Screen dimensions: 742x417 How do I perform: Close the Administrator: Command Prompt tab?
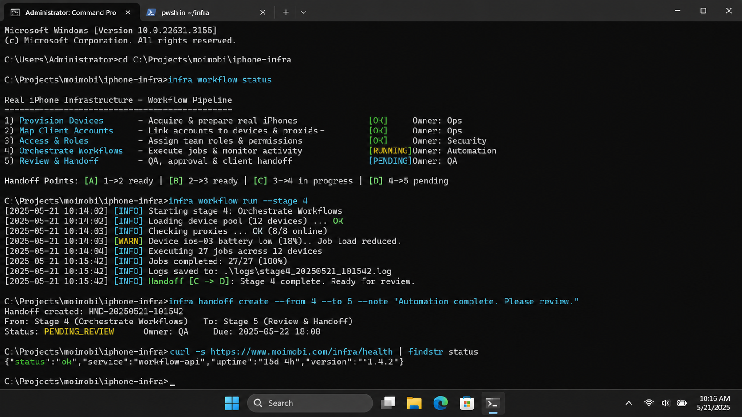[x=128, y=12]
